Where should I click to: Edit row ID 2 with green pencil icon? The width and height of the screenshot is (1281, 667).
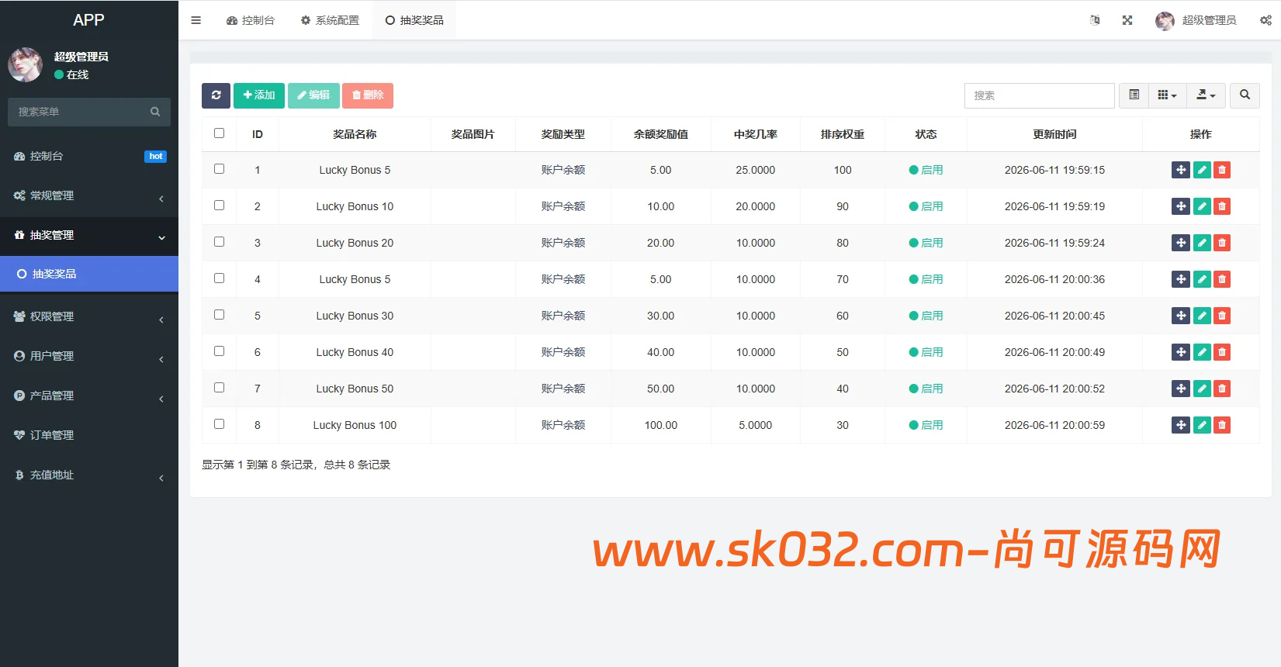1202,206
